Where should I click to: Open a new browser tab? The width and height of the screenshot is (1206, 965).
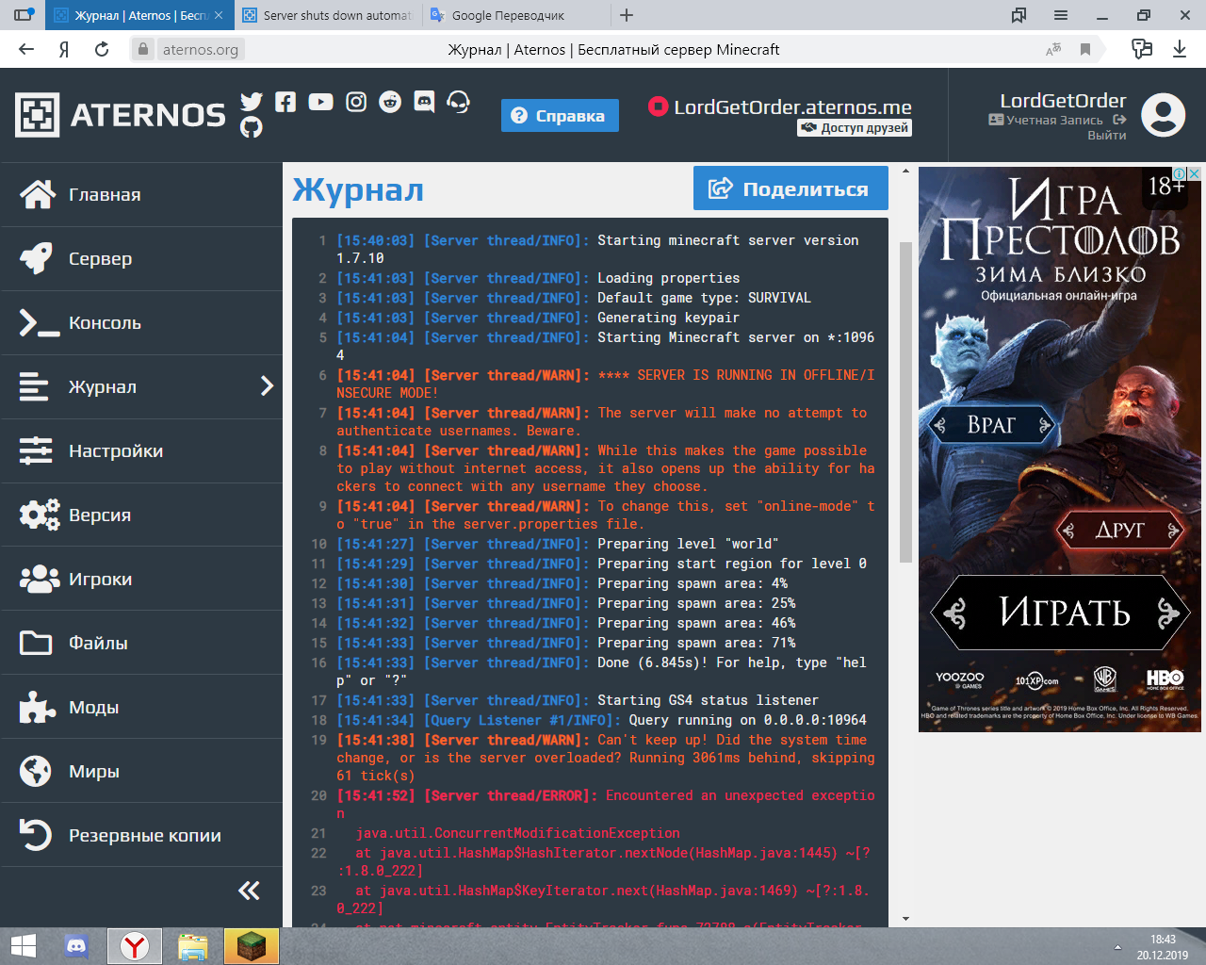(x=627, y=15)
